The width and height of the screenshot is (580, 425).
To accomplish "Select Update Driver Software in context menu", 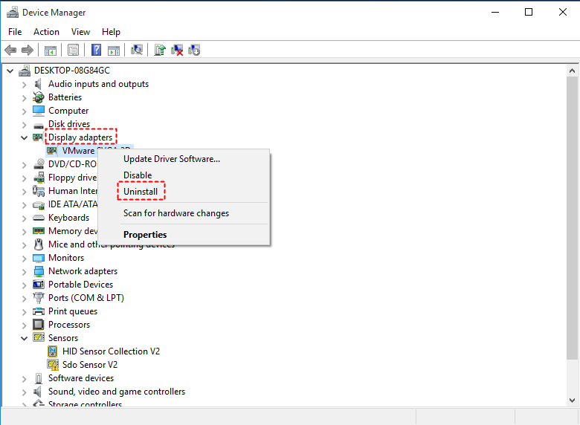I will click(171, 158).
